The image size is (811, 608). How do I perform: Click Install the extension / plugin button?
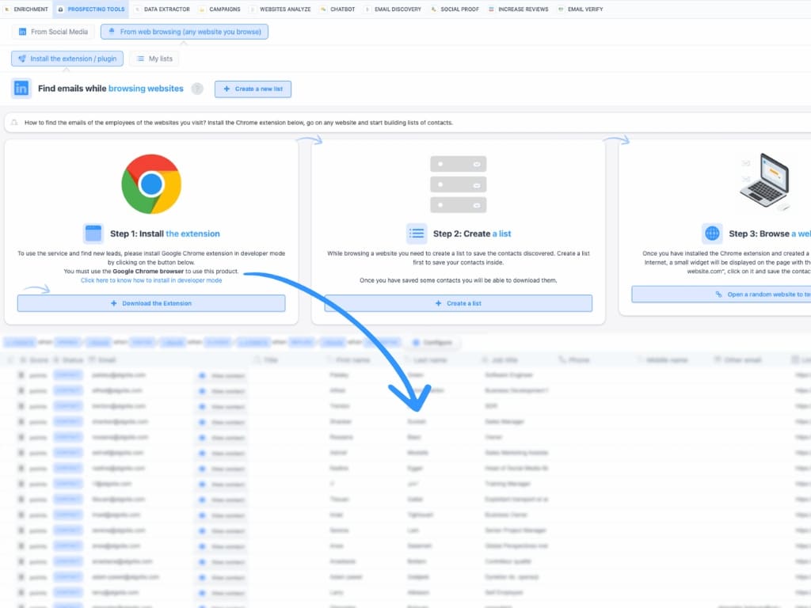point(67,59)
